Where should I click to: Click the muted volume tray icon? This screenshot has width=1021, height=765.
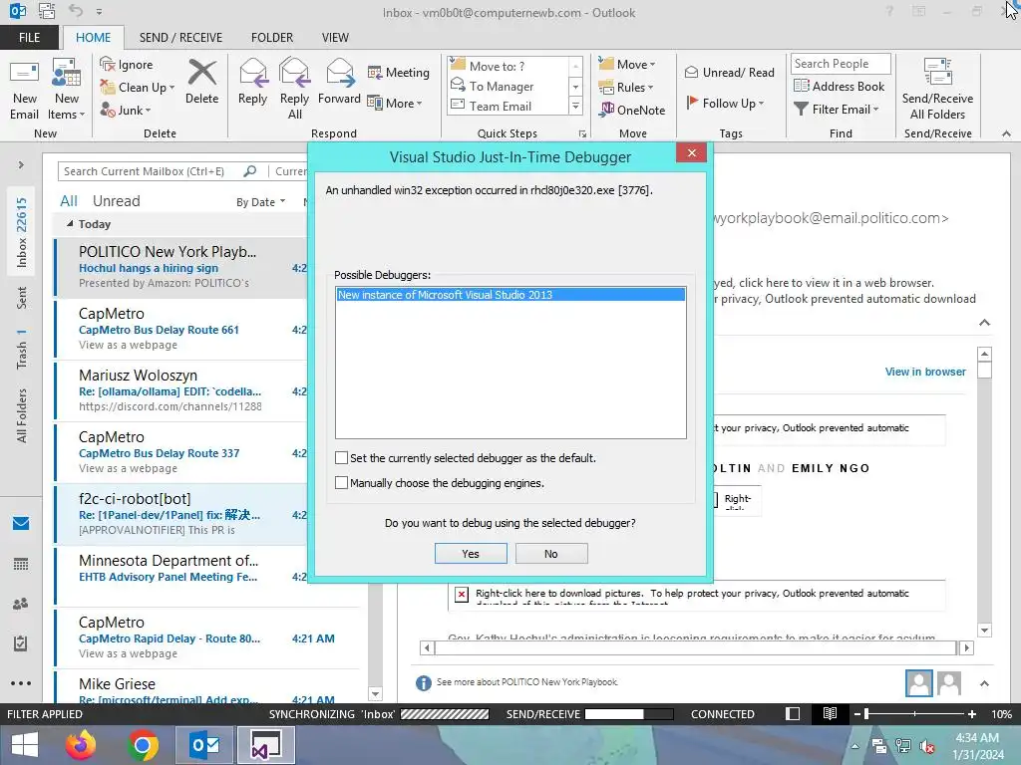click(x=927, y=746)
